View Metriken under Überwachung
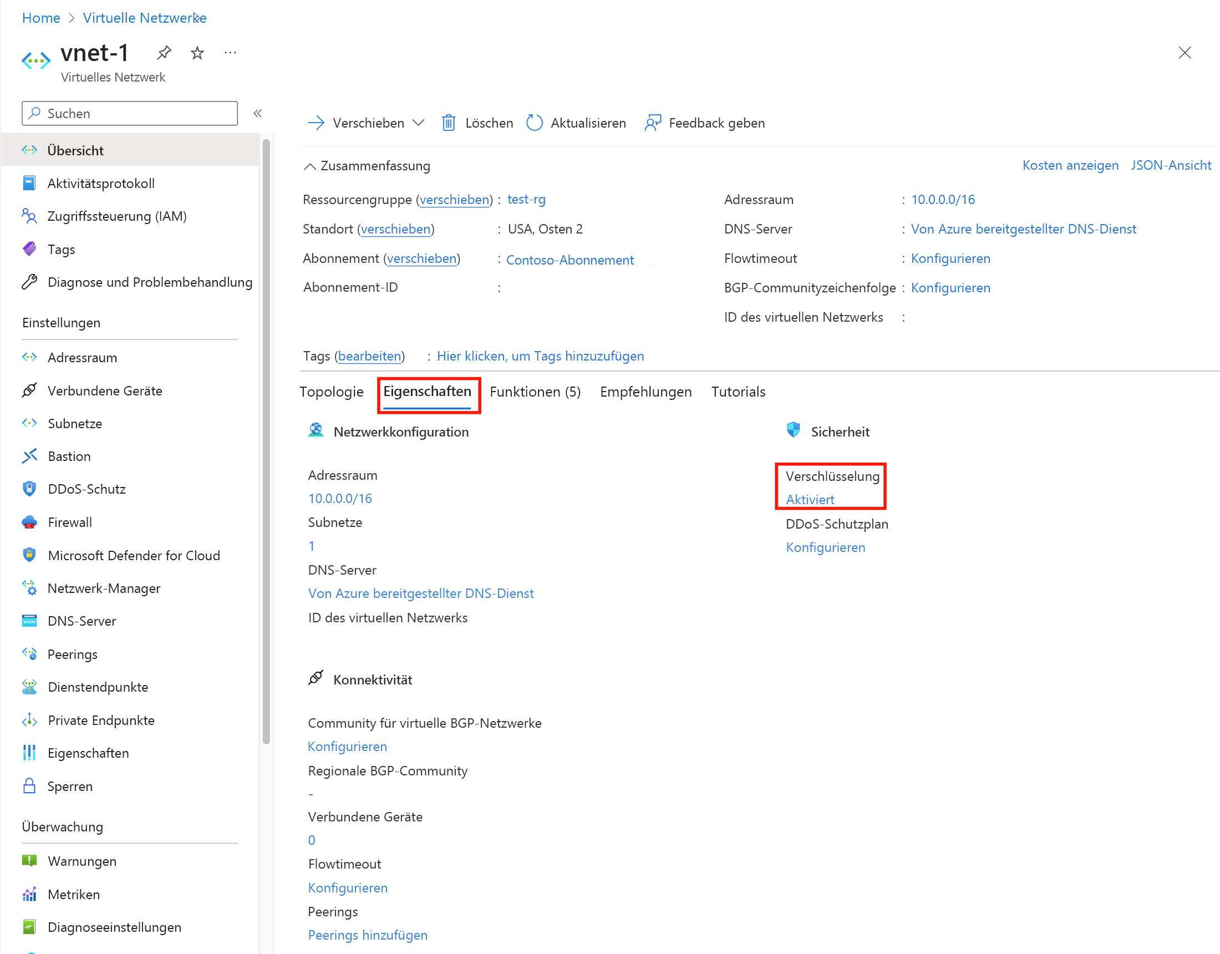The height and width of the screenshot is (954, 1220). 73,894
